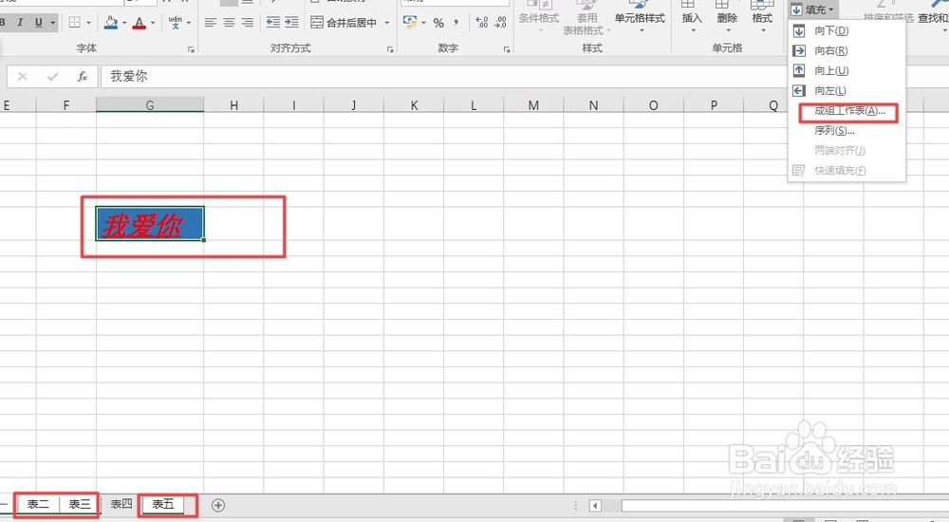
Task: Apply comma style
Action: 456,23
